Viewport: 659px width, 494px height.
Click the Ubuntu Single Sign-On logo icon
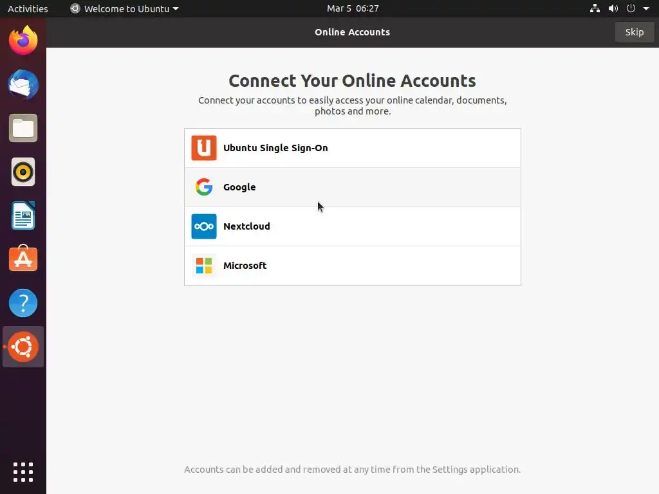204,148
